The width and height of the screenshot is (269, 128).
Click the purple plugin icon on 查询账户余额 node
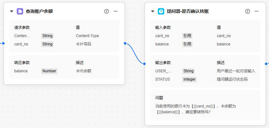pyautogui.click(x=20, y=11)
